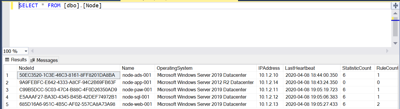Click the horizontal scrollbar right arrow
This screenshot has height=109, width=400.
pyautogui.click(x=387, y=51)
